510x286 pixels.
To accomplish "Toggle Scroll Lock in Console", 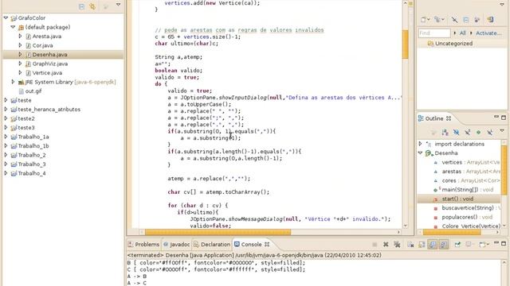I will point(422,245).
